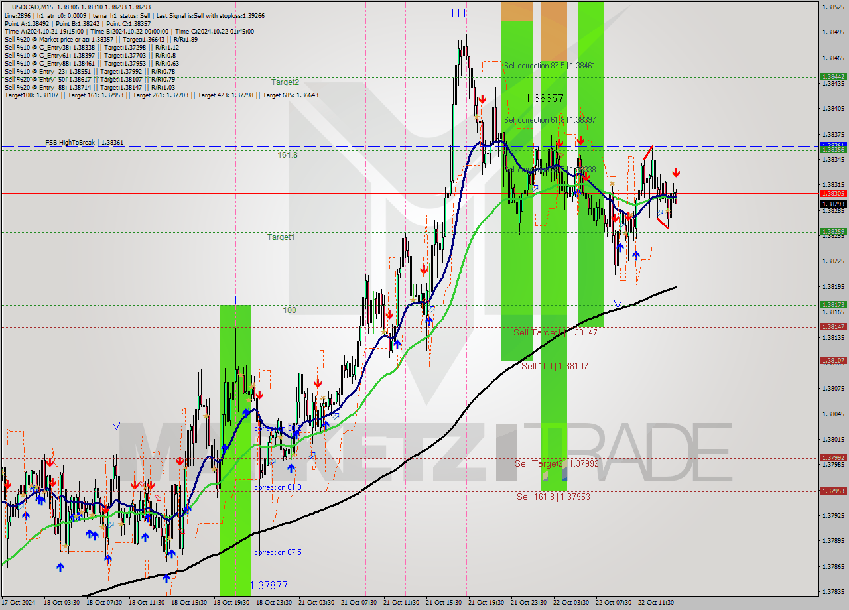The width and height of the screenshot is (849, 610).
Task: Click the green 1.38259 price tag
Action: [x=832, y=232]
